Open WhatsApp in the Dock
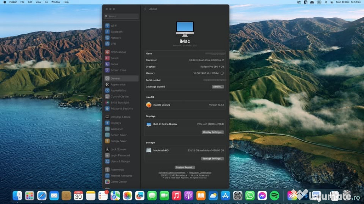Viewport: 364px width, 204px height. [250, 195]
